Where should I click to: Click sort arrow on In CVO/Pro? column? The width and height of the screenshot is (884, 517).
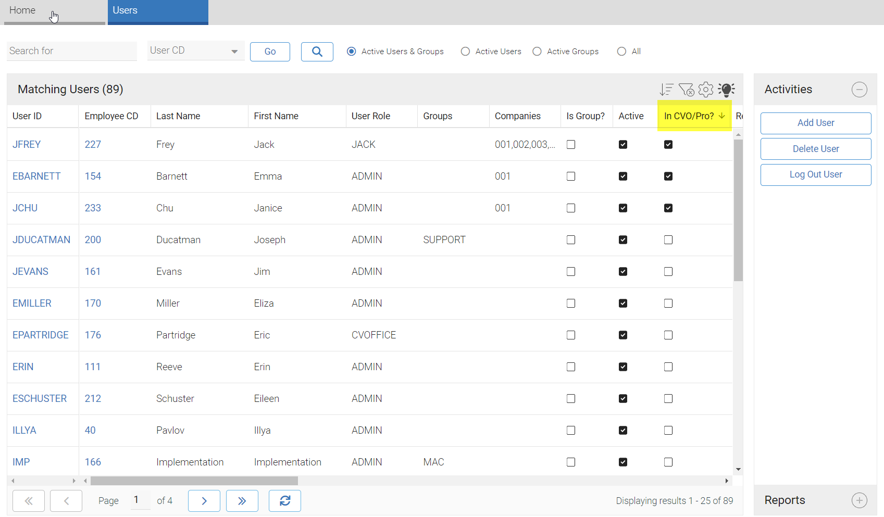point(721,116)
